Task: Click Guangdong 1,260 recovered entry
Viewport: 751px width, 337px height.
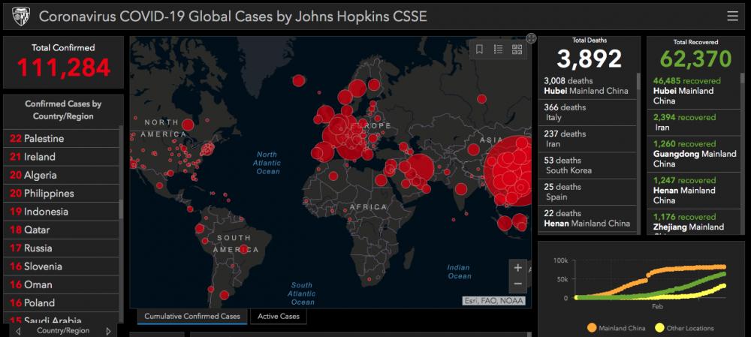Action: [693, 154]
